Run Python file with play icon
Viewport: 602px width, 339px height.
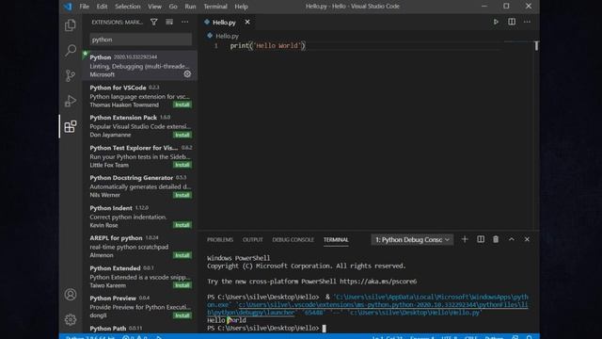tap(496, 22)
